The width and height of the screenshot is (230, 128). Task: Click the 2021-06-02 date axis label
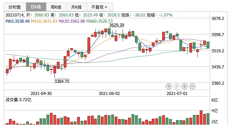[109, 94]
